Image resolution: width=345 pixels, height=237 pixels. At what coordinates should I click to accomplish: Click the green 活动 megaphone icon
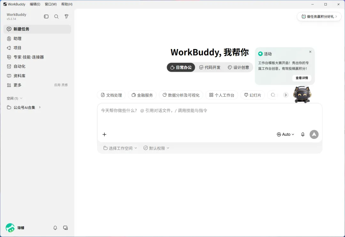tap(261, 54)
